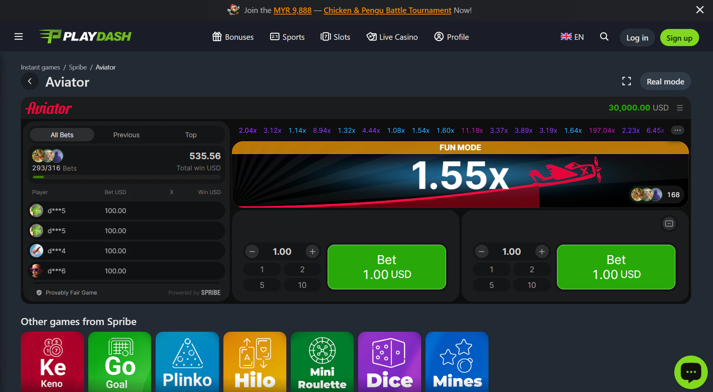Viewport: 713px width, 392px height.
Task: Click the Provably Fair Game shield
Action: (x=39, y=293)
